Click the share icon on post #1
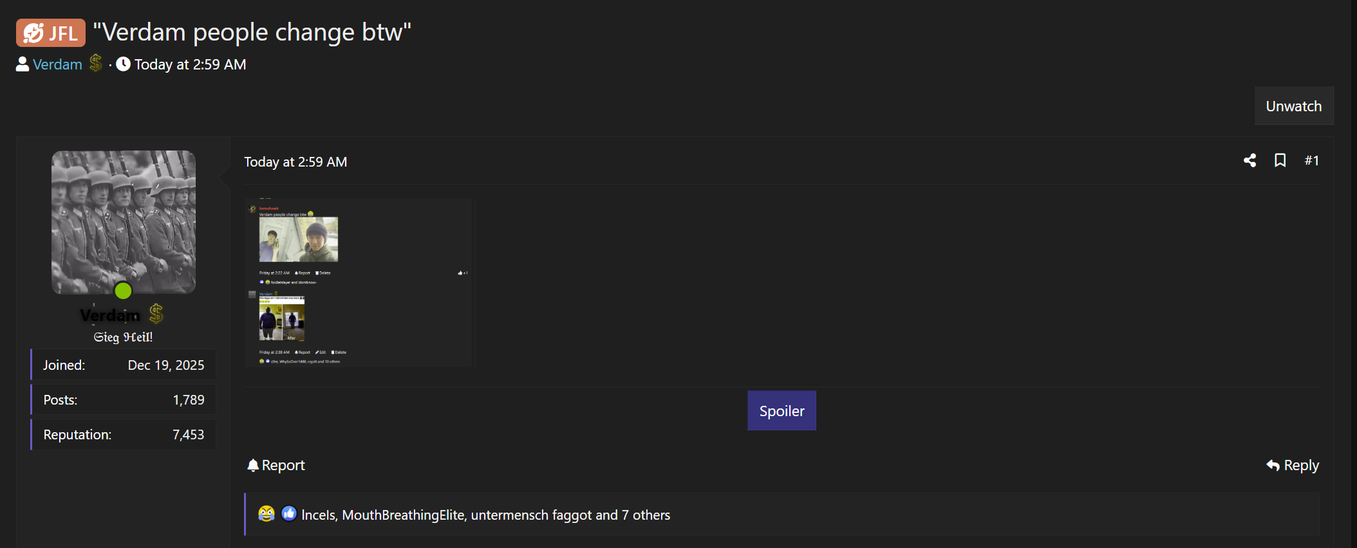Screen dimensions: 1357x548 [x=1249, y=161]
